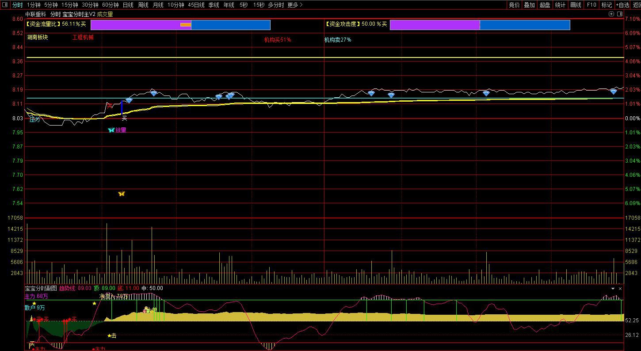The image size is (641, 351).
Task: Click the 成交量 label in header
Action: [105, 14]
